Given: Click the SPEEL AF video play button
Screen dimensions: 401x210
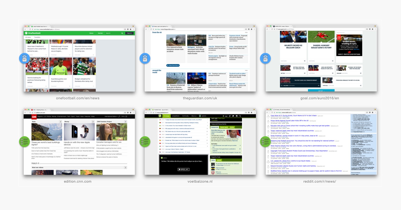Looking at the screenshot, I should coord(183,169).
